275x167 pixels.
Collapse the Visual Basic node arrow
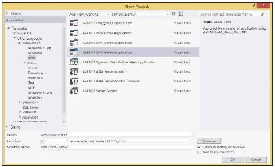coord(20,43)
